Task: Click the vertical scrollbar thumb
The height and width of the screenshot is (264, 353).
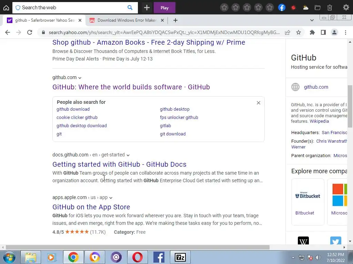Action: (x=350, y=106)
